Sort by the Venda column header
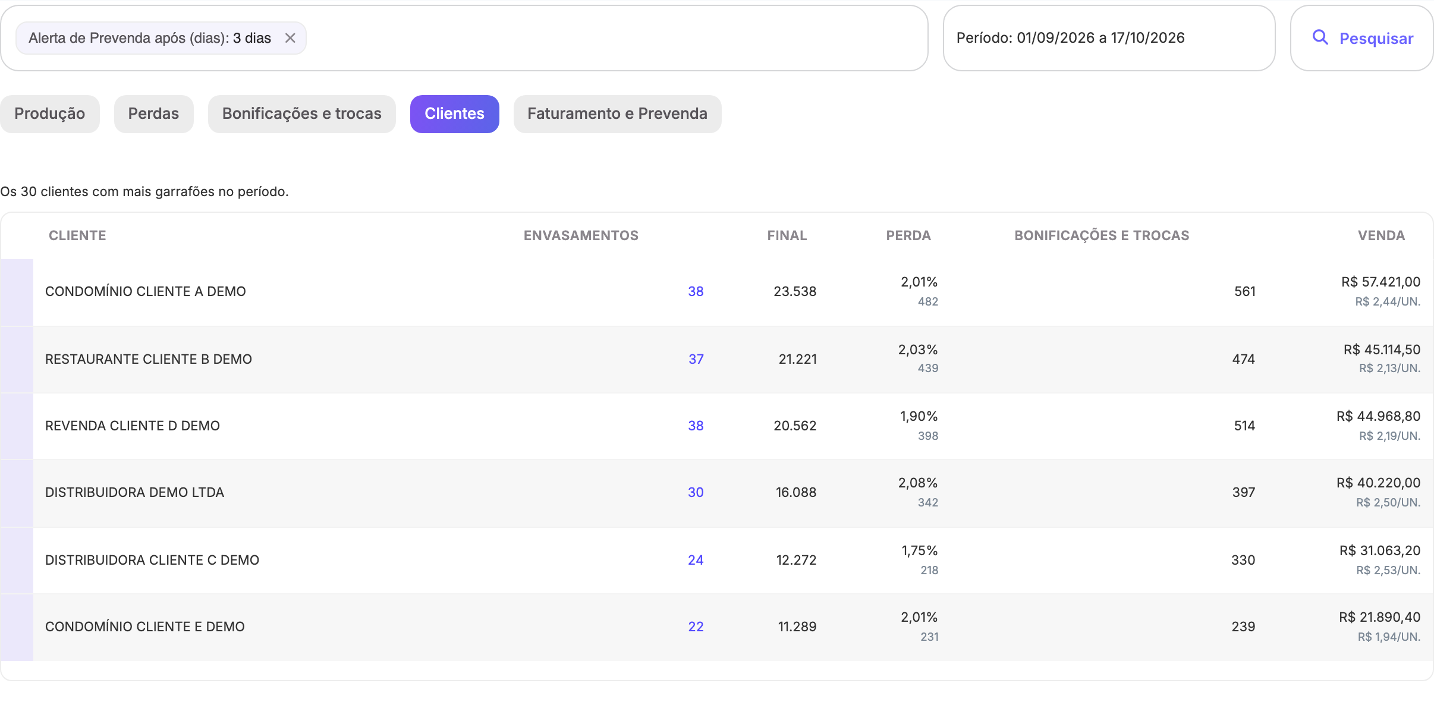1434x705 pixels. (x=1381, y=235)
